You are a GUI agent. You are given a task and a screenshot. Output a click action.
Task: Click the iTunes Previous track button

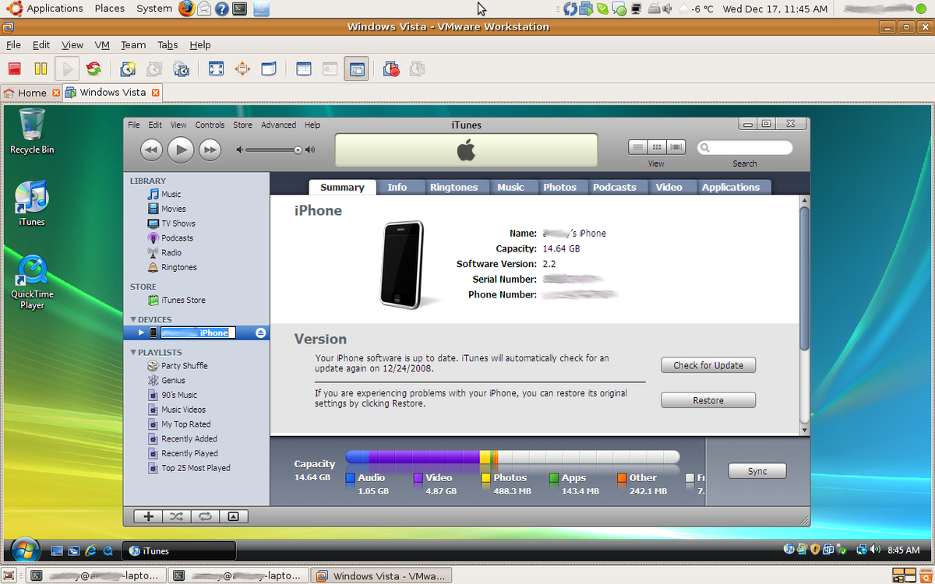(x=151, y=150)
